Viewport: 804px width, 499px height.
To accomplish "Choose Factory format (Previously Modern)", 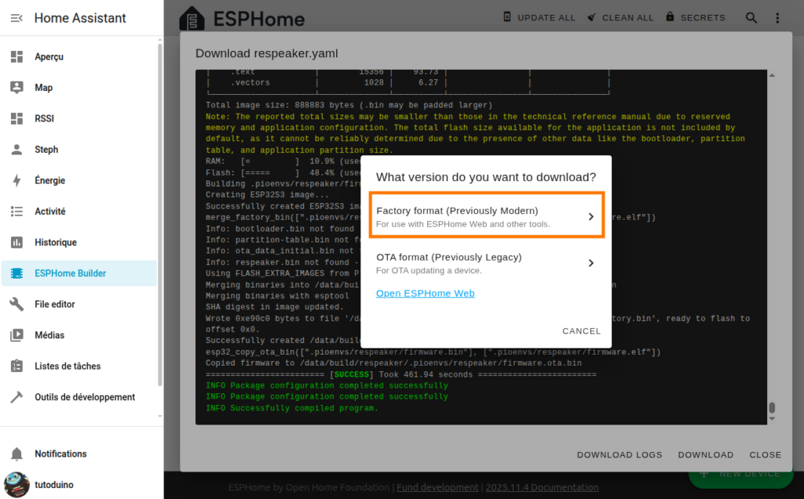I will pos(486,217).
